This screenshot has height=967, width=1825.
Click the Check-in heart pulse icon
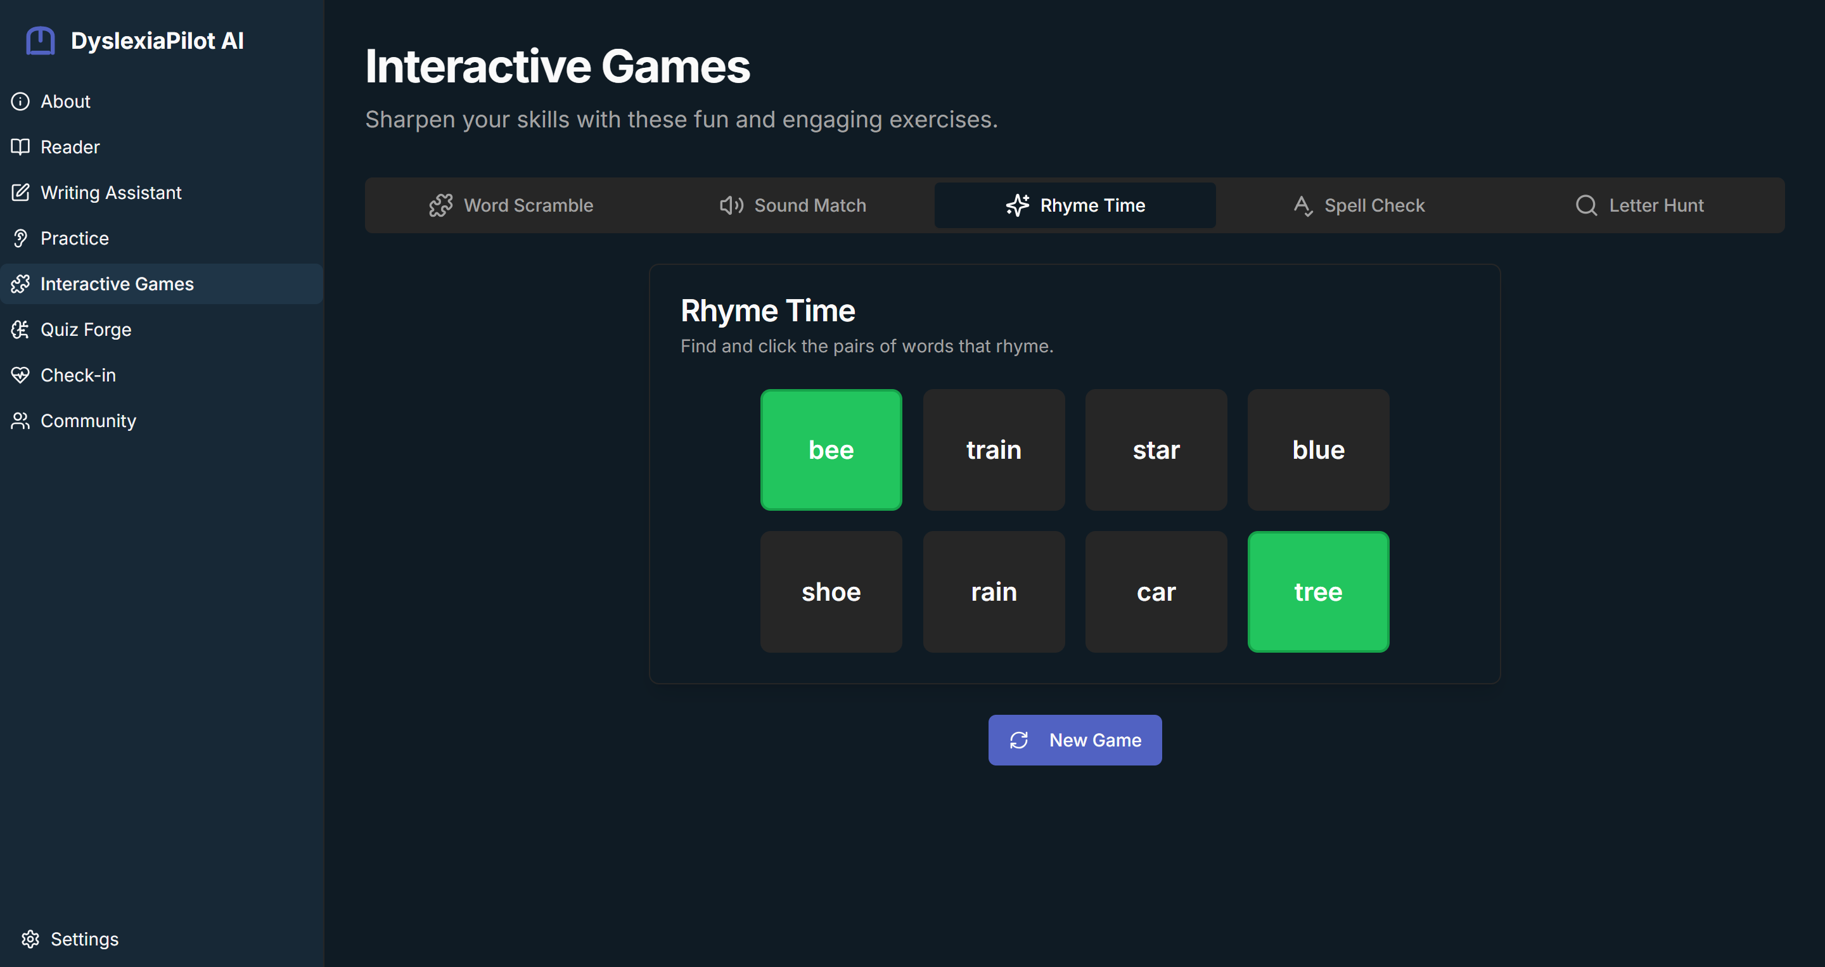20,375
